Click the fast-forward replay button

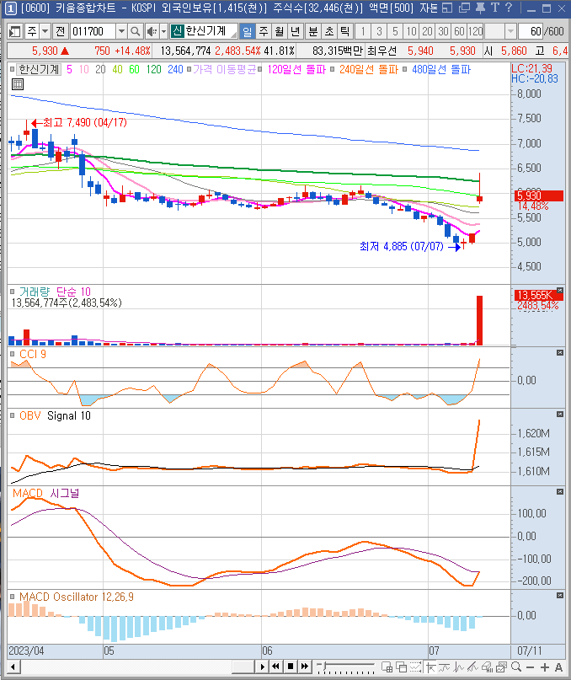point(305,667)
